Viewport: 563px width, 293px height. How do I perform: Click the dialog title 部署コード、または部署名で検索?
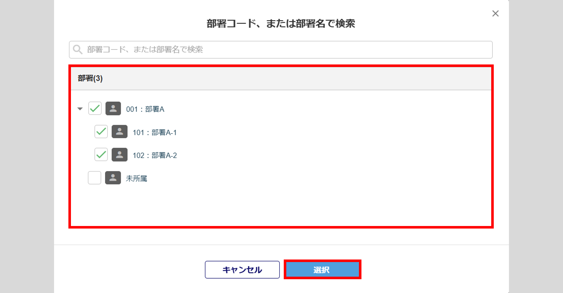click(281, 24)
